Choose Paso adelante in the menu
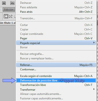The image size is (98, 101). tap(56, 7)
